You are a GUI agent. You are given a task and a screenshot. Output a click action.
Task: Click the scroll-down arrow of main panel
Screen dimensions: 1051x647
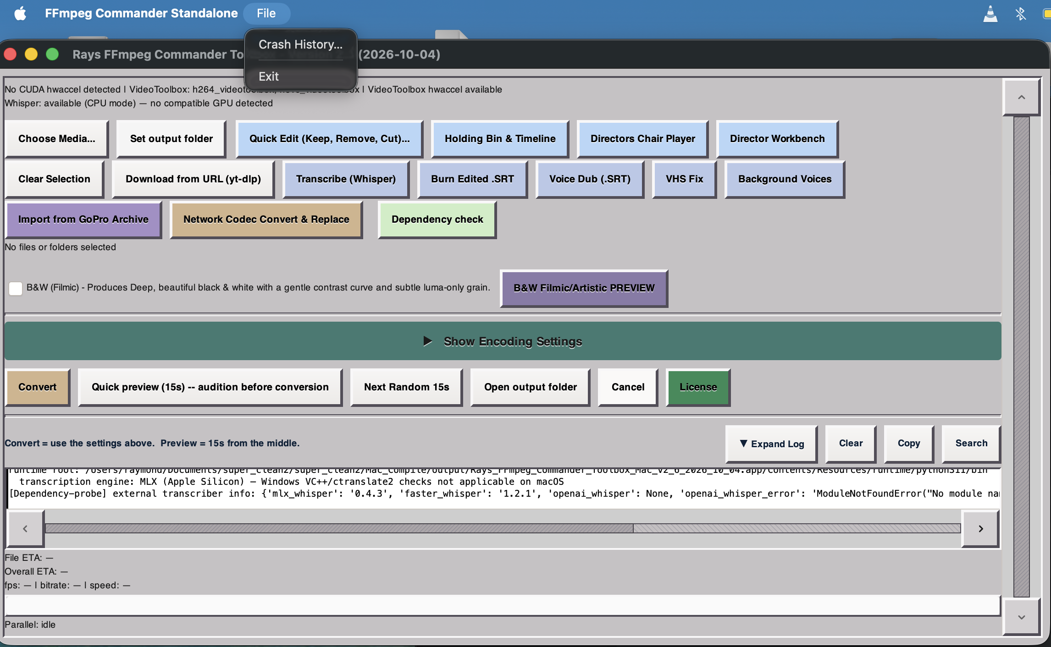coord(1022,617)
